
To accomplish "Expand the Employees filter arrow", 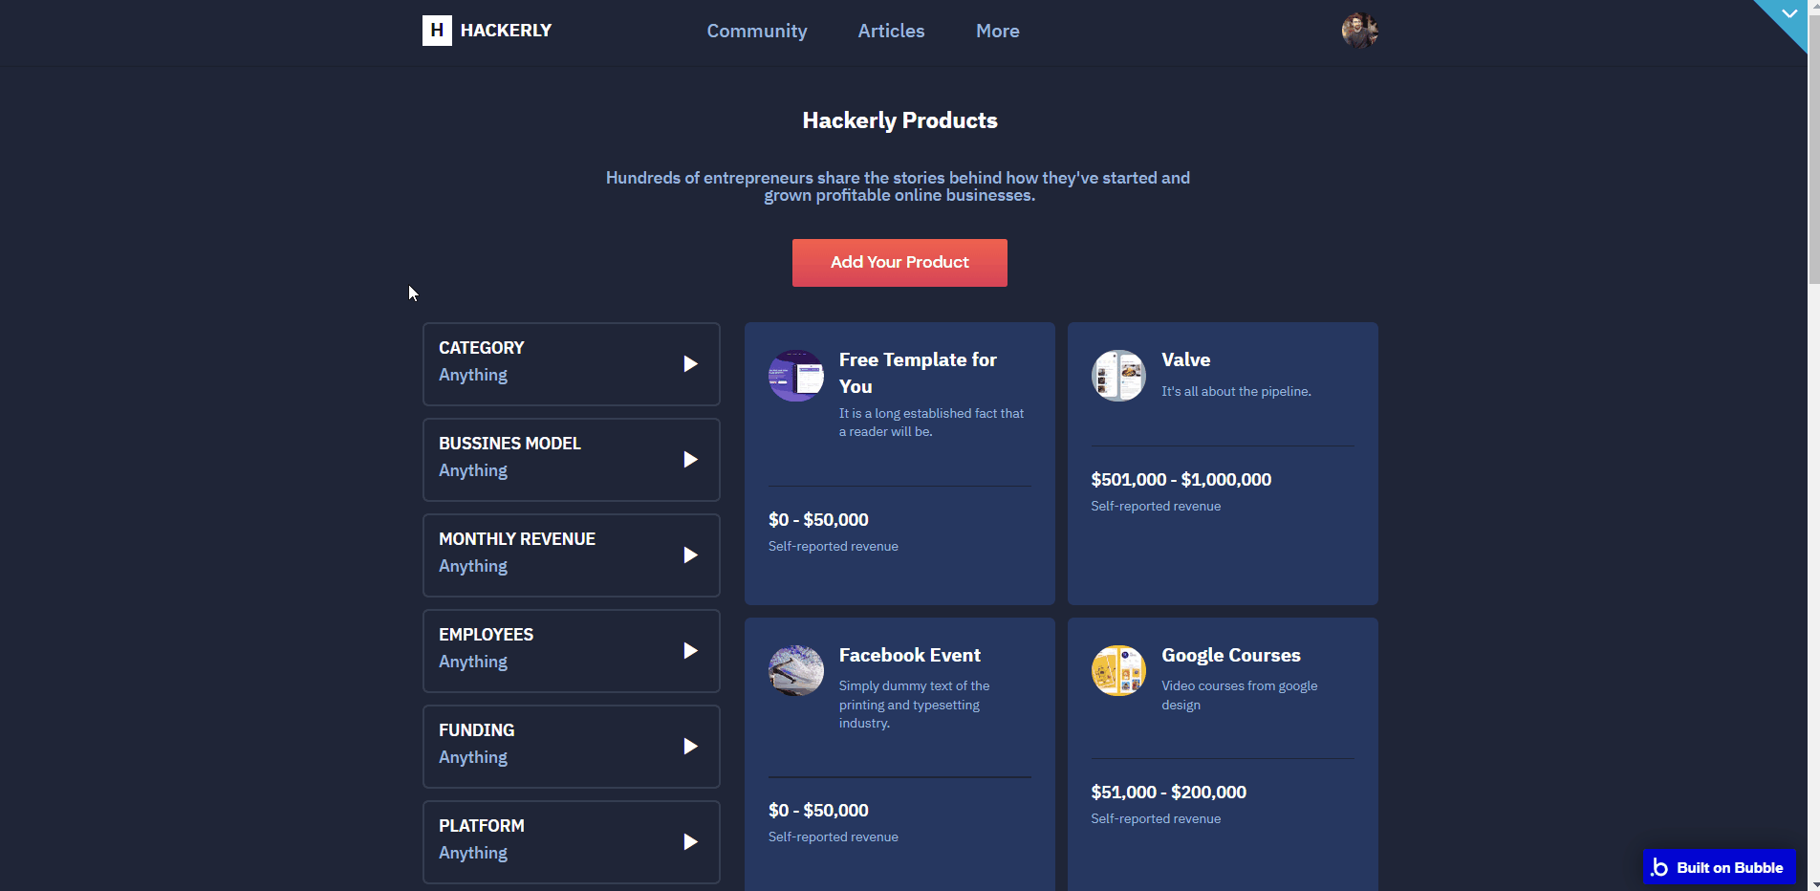I will coord(690,651).
